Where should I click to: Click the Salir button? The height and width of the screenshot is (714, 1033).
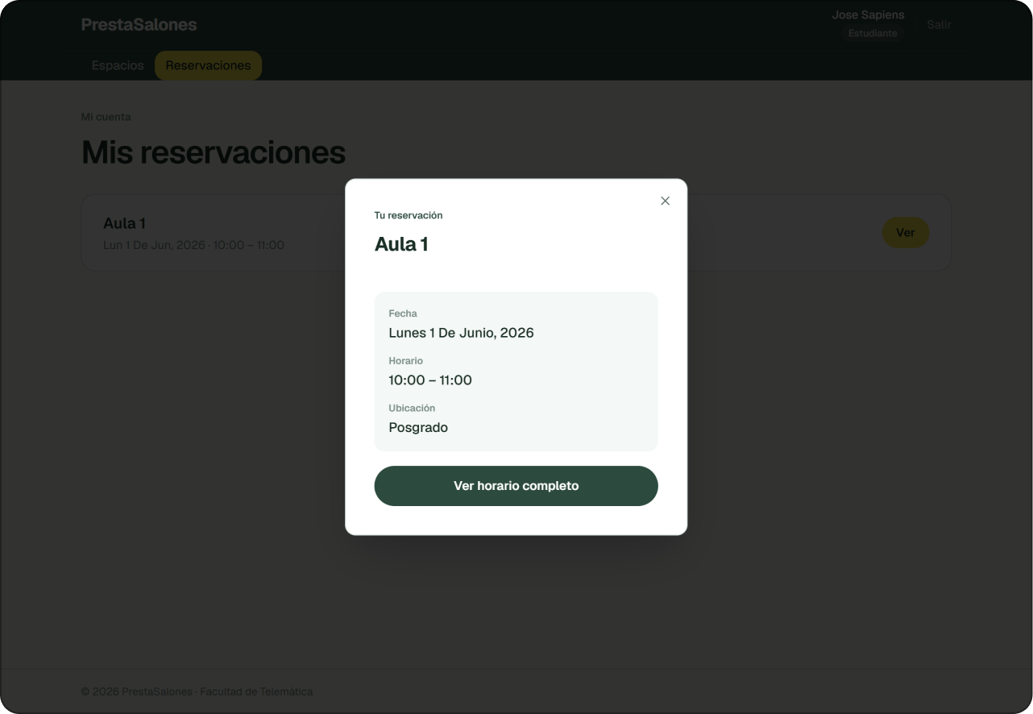939,25
